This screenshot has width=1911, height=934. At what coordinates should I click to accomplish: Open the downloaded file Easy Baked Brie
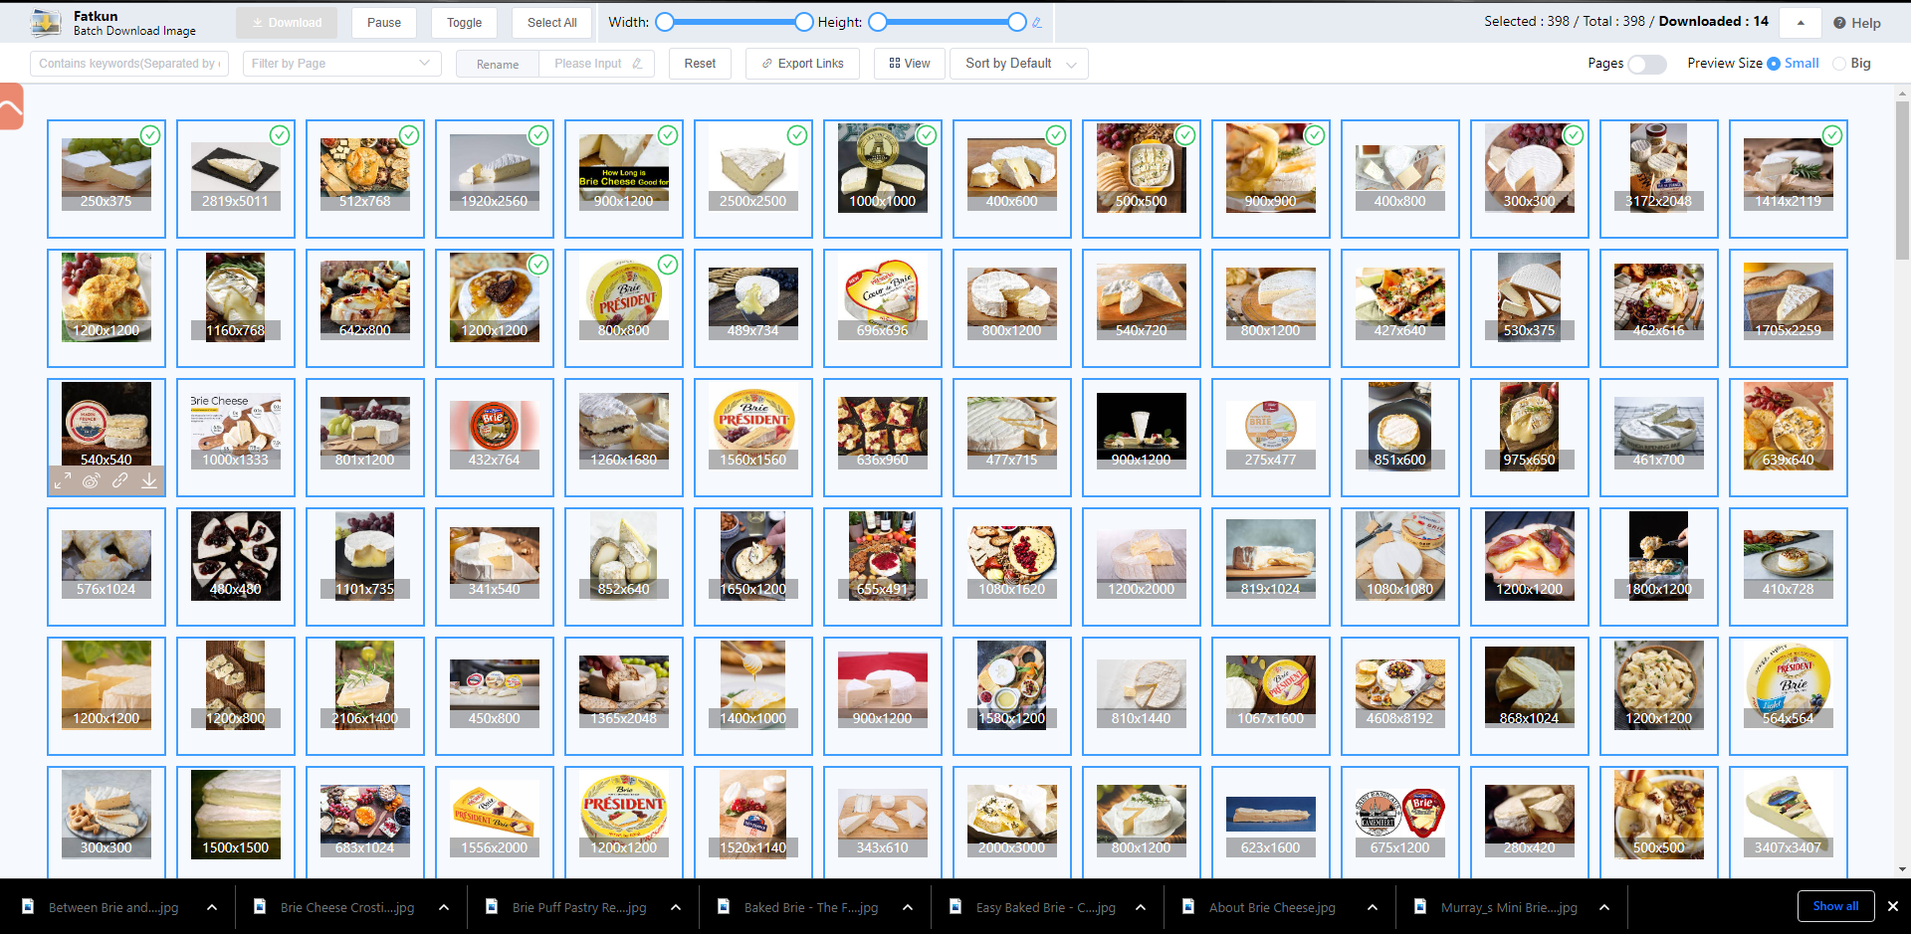(1045, 907)
